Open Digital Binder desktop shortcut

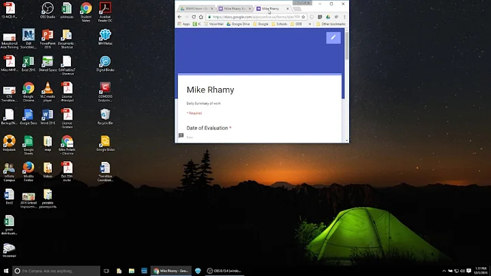pyautogui.click(x=105, y=64)
